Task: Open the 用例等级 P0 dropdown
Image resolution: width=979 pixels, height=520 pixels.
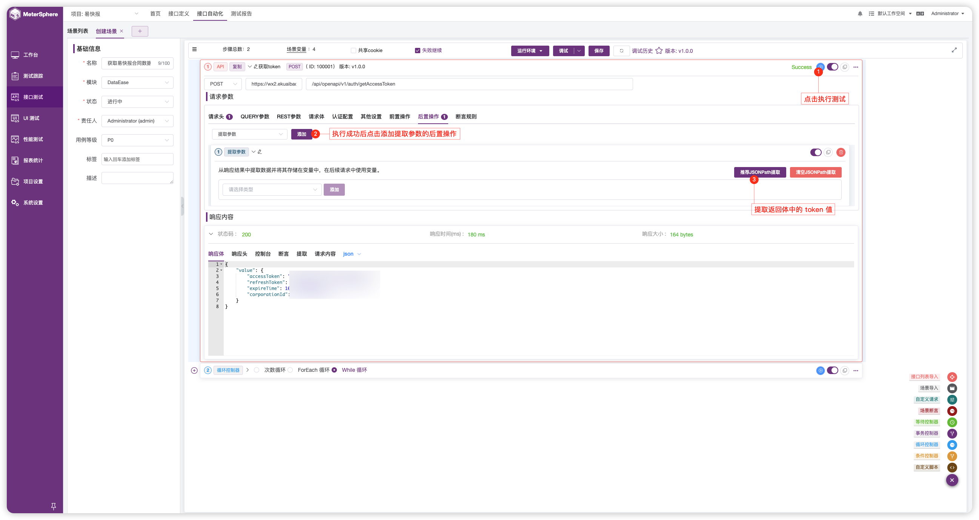Action: tap(137, 140)
